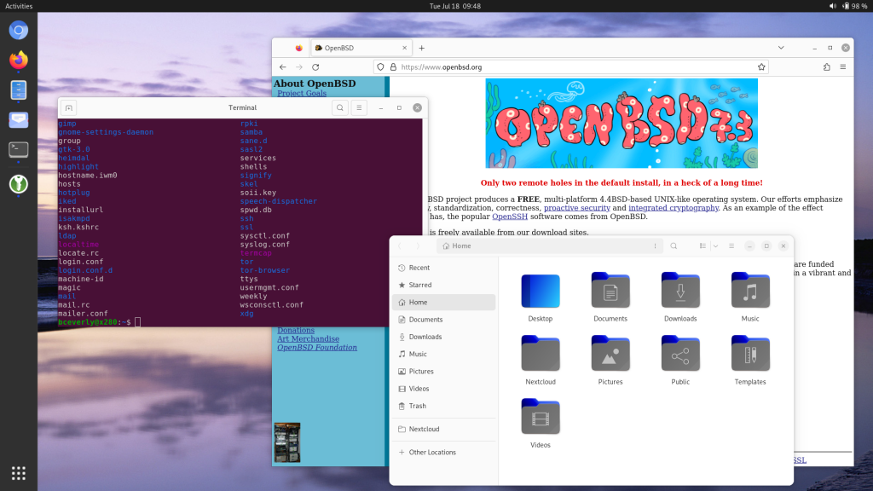This screenshot has height=491, width=873.
Task: Click the server rack thumbnail image
Action: pos(286,442)
